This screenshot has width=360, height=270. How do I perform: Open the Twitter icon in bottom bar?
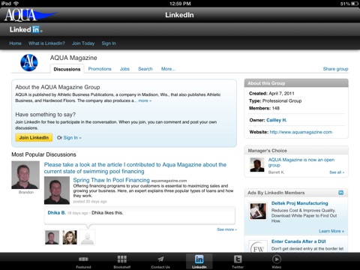(x=238, y=259)
